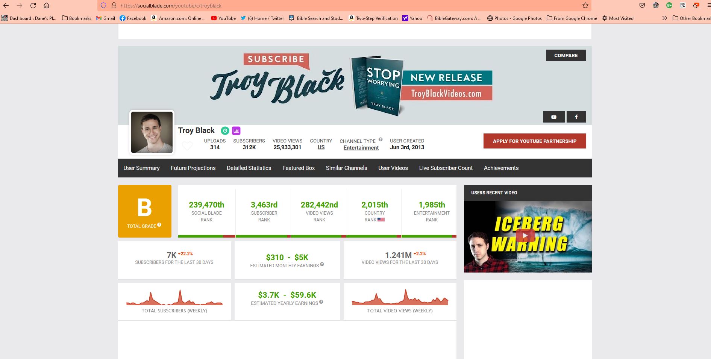Click yearly earnings help question icon
711x359 pixels.
tap(321, 302)
